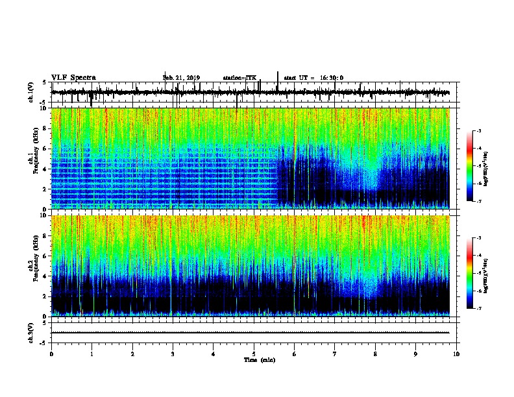Click the "-7" tick on ch.2 colorbar
This screenshot has height=397, width=514.
pos(478,308)
